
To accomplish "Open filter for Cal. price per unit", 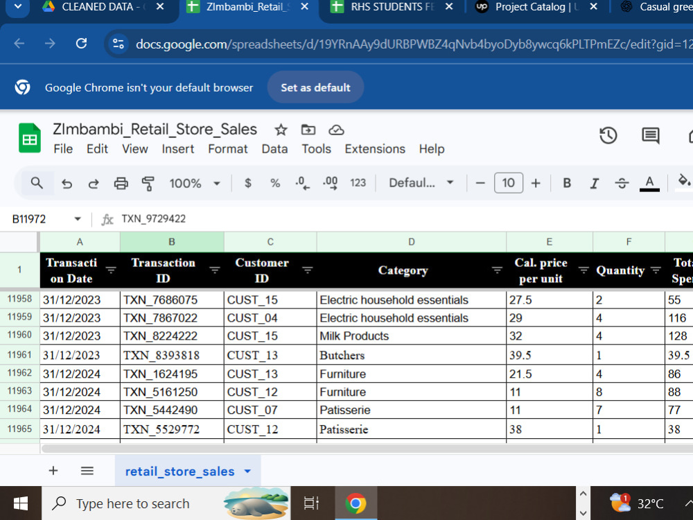I will point(584,270).
